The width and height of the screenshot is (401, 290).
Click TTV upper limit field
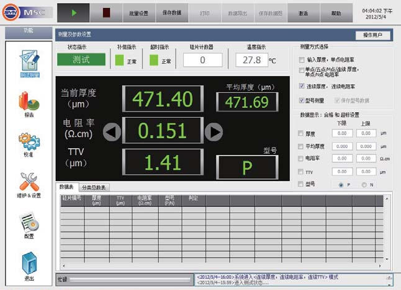click(366, 172)
